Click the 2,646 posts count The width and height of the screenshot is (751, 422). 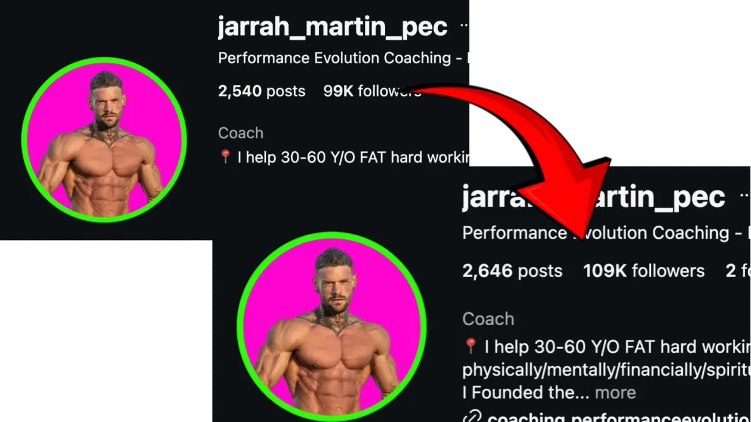pos(513,271)
